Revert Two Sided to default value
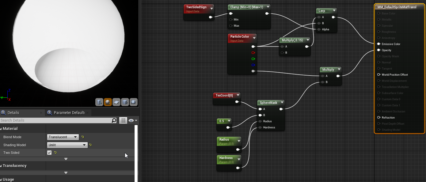426x182 pixels. [55, 152]
